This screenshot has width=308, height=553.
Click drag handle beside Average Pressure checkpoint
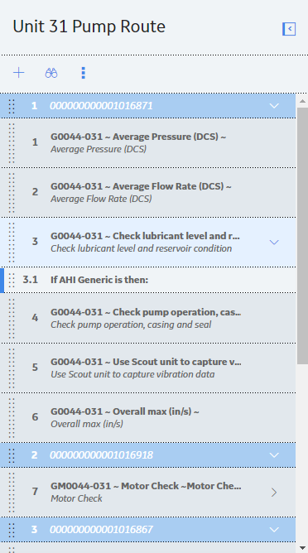point(12,143)
